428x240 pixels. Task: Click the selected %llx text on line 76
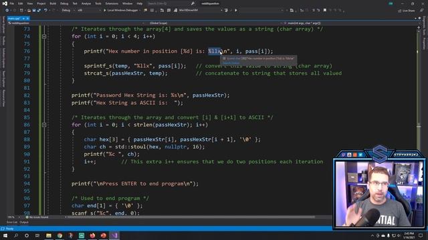[214, 51]
